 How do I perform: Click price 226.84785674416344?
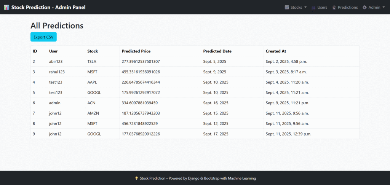(141, 82)
